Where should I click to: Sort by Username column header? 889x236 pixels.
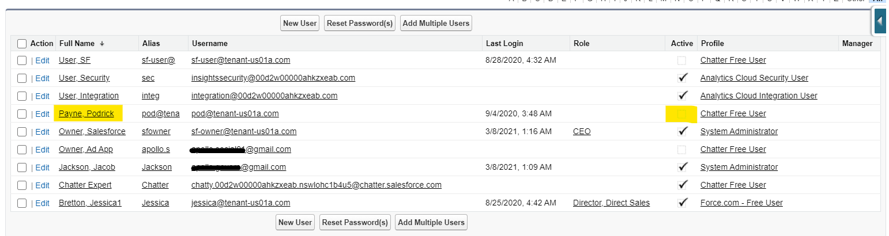pyautogui.click(x=210, y=44)
